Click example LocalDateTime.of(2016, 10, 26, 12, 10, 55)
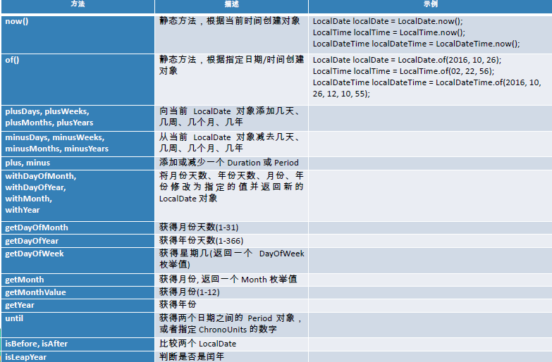Image resolution: width=552 pixels, height=362 pixels. point(427,88)
